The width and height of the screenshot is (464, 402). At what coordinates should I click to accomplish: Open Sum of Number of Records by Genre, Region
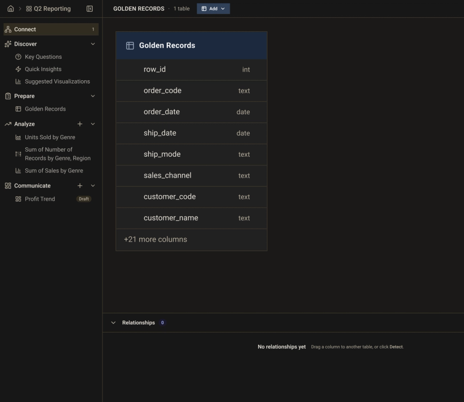click(x=58, y=154)
